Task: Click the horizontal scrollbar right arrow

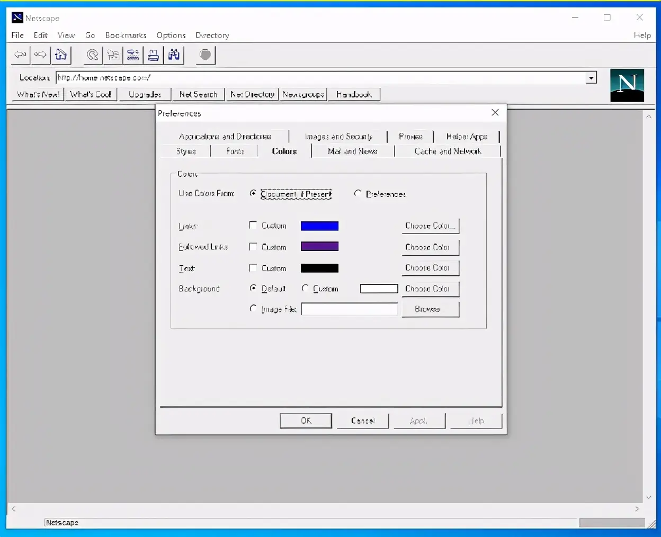Action: click(x=637, y=508)
